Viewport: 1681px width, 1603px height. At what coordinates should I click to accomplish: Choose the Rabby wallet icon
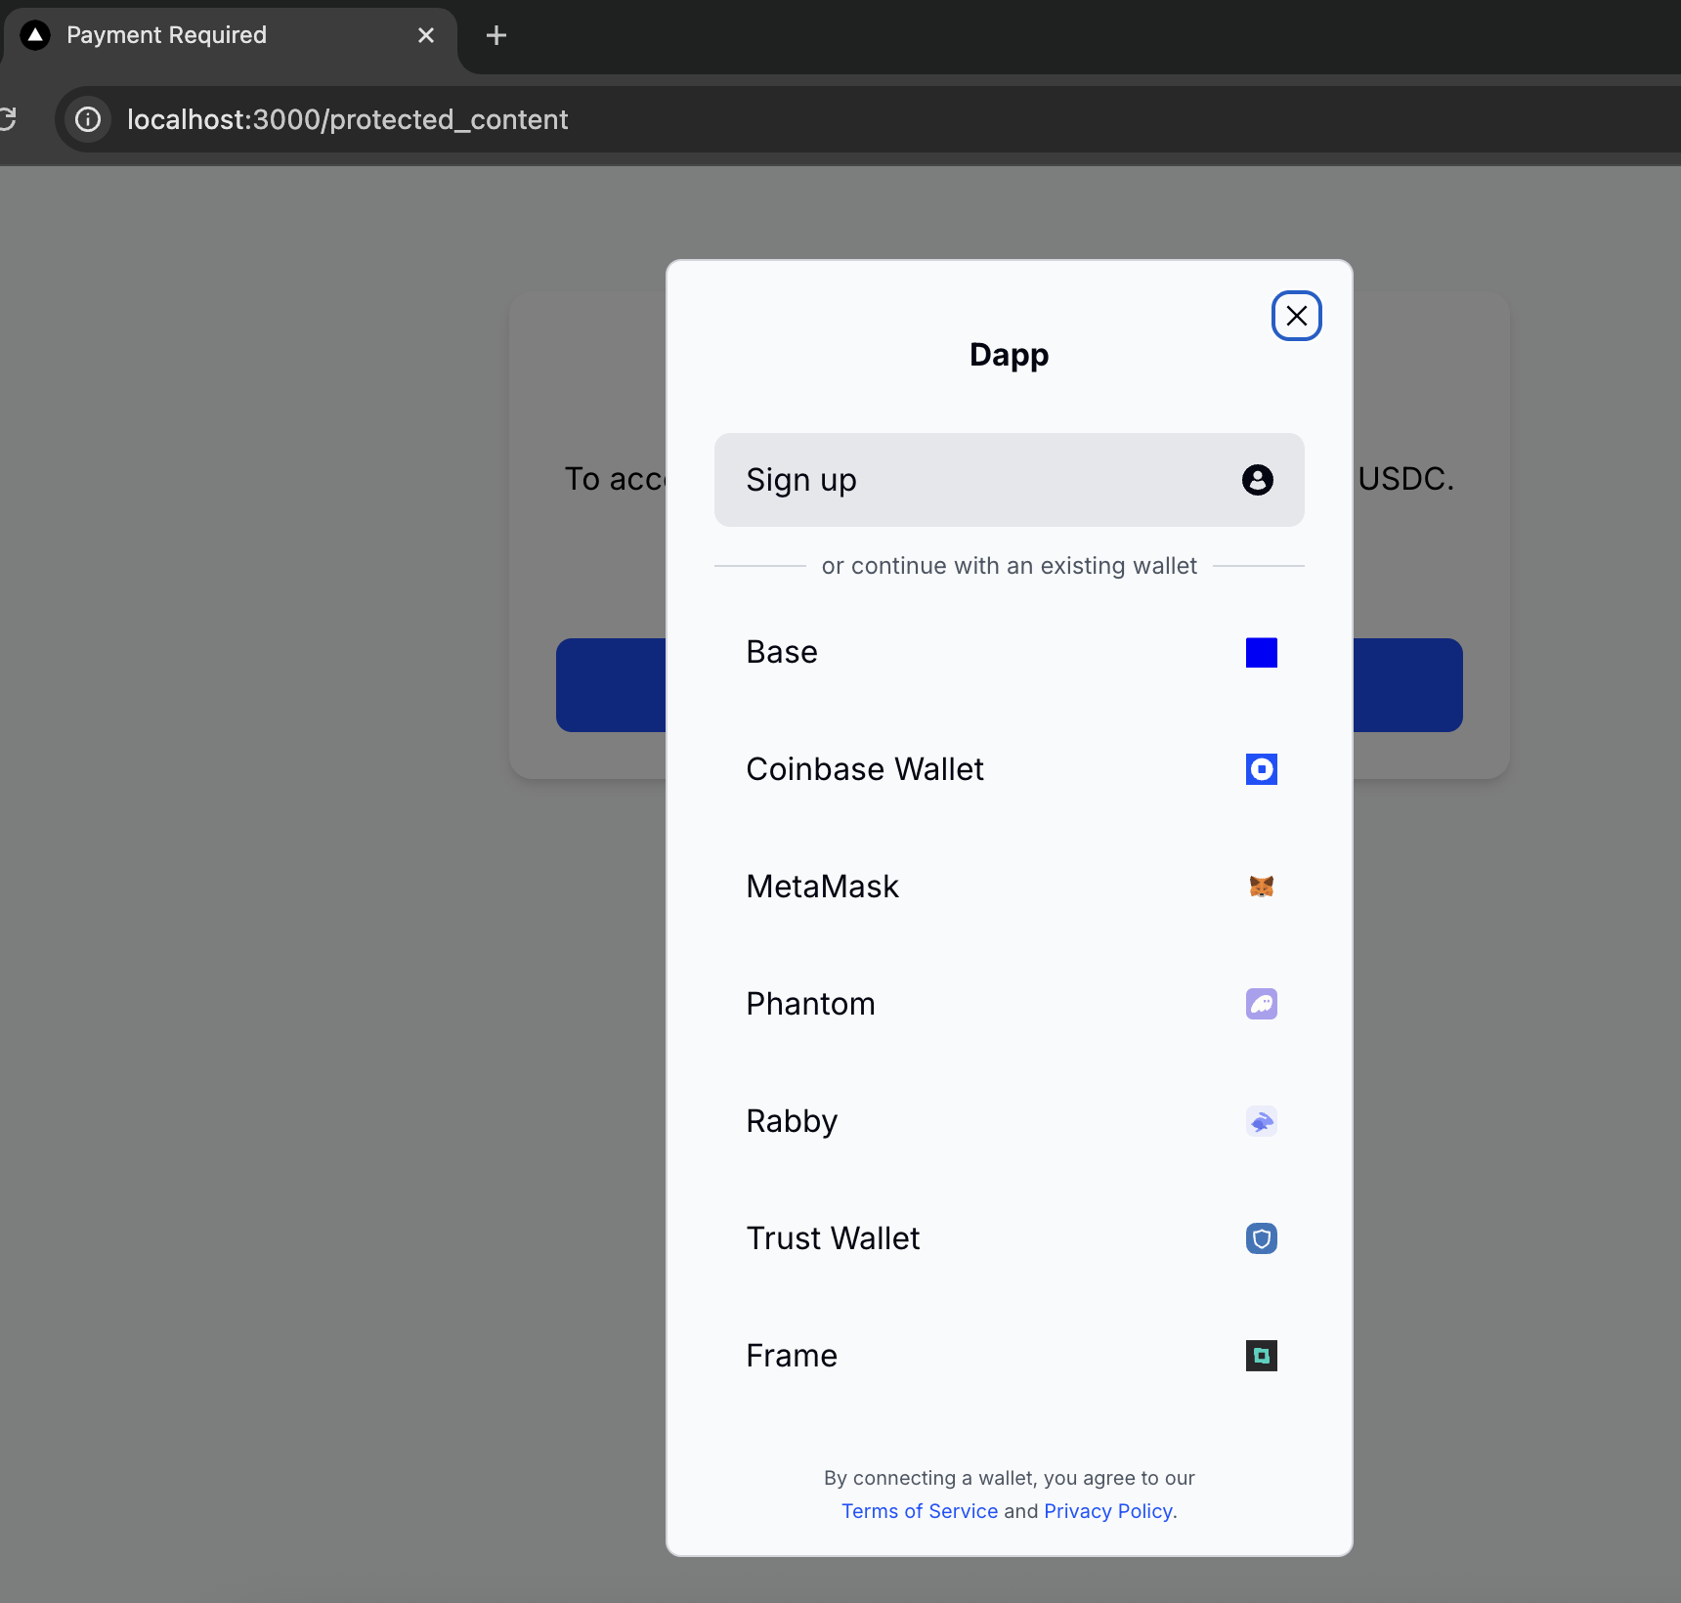tap(1261, 1121)
